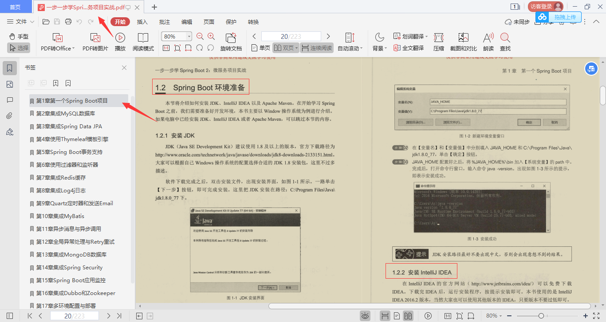Open the 80% zoom level combo box
Screen dimensions: 606x322
(x=177, y=37)
